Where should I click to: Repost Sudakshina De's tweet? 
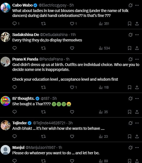point(43,48)
